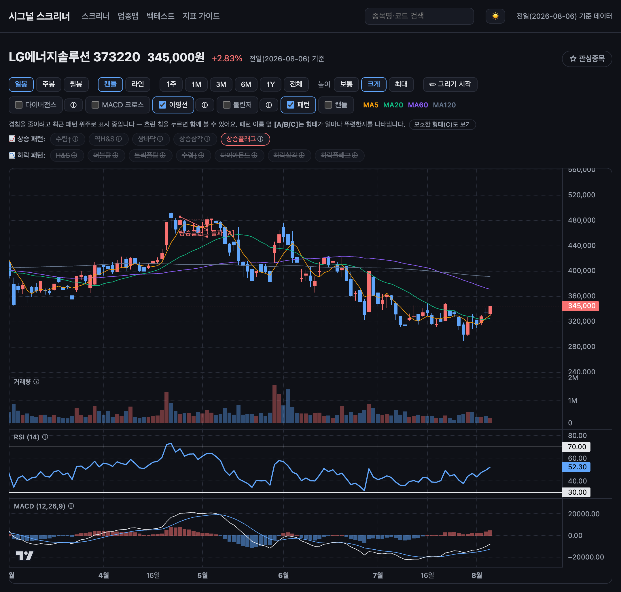Open the 스크리너 nav item

(x=95, y=16)
